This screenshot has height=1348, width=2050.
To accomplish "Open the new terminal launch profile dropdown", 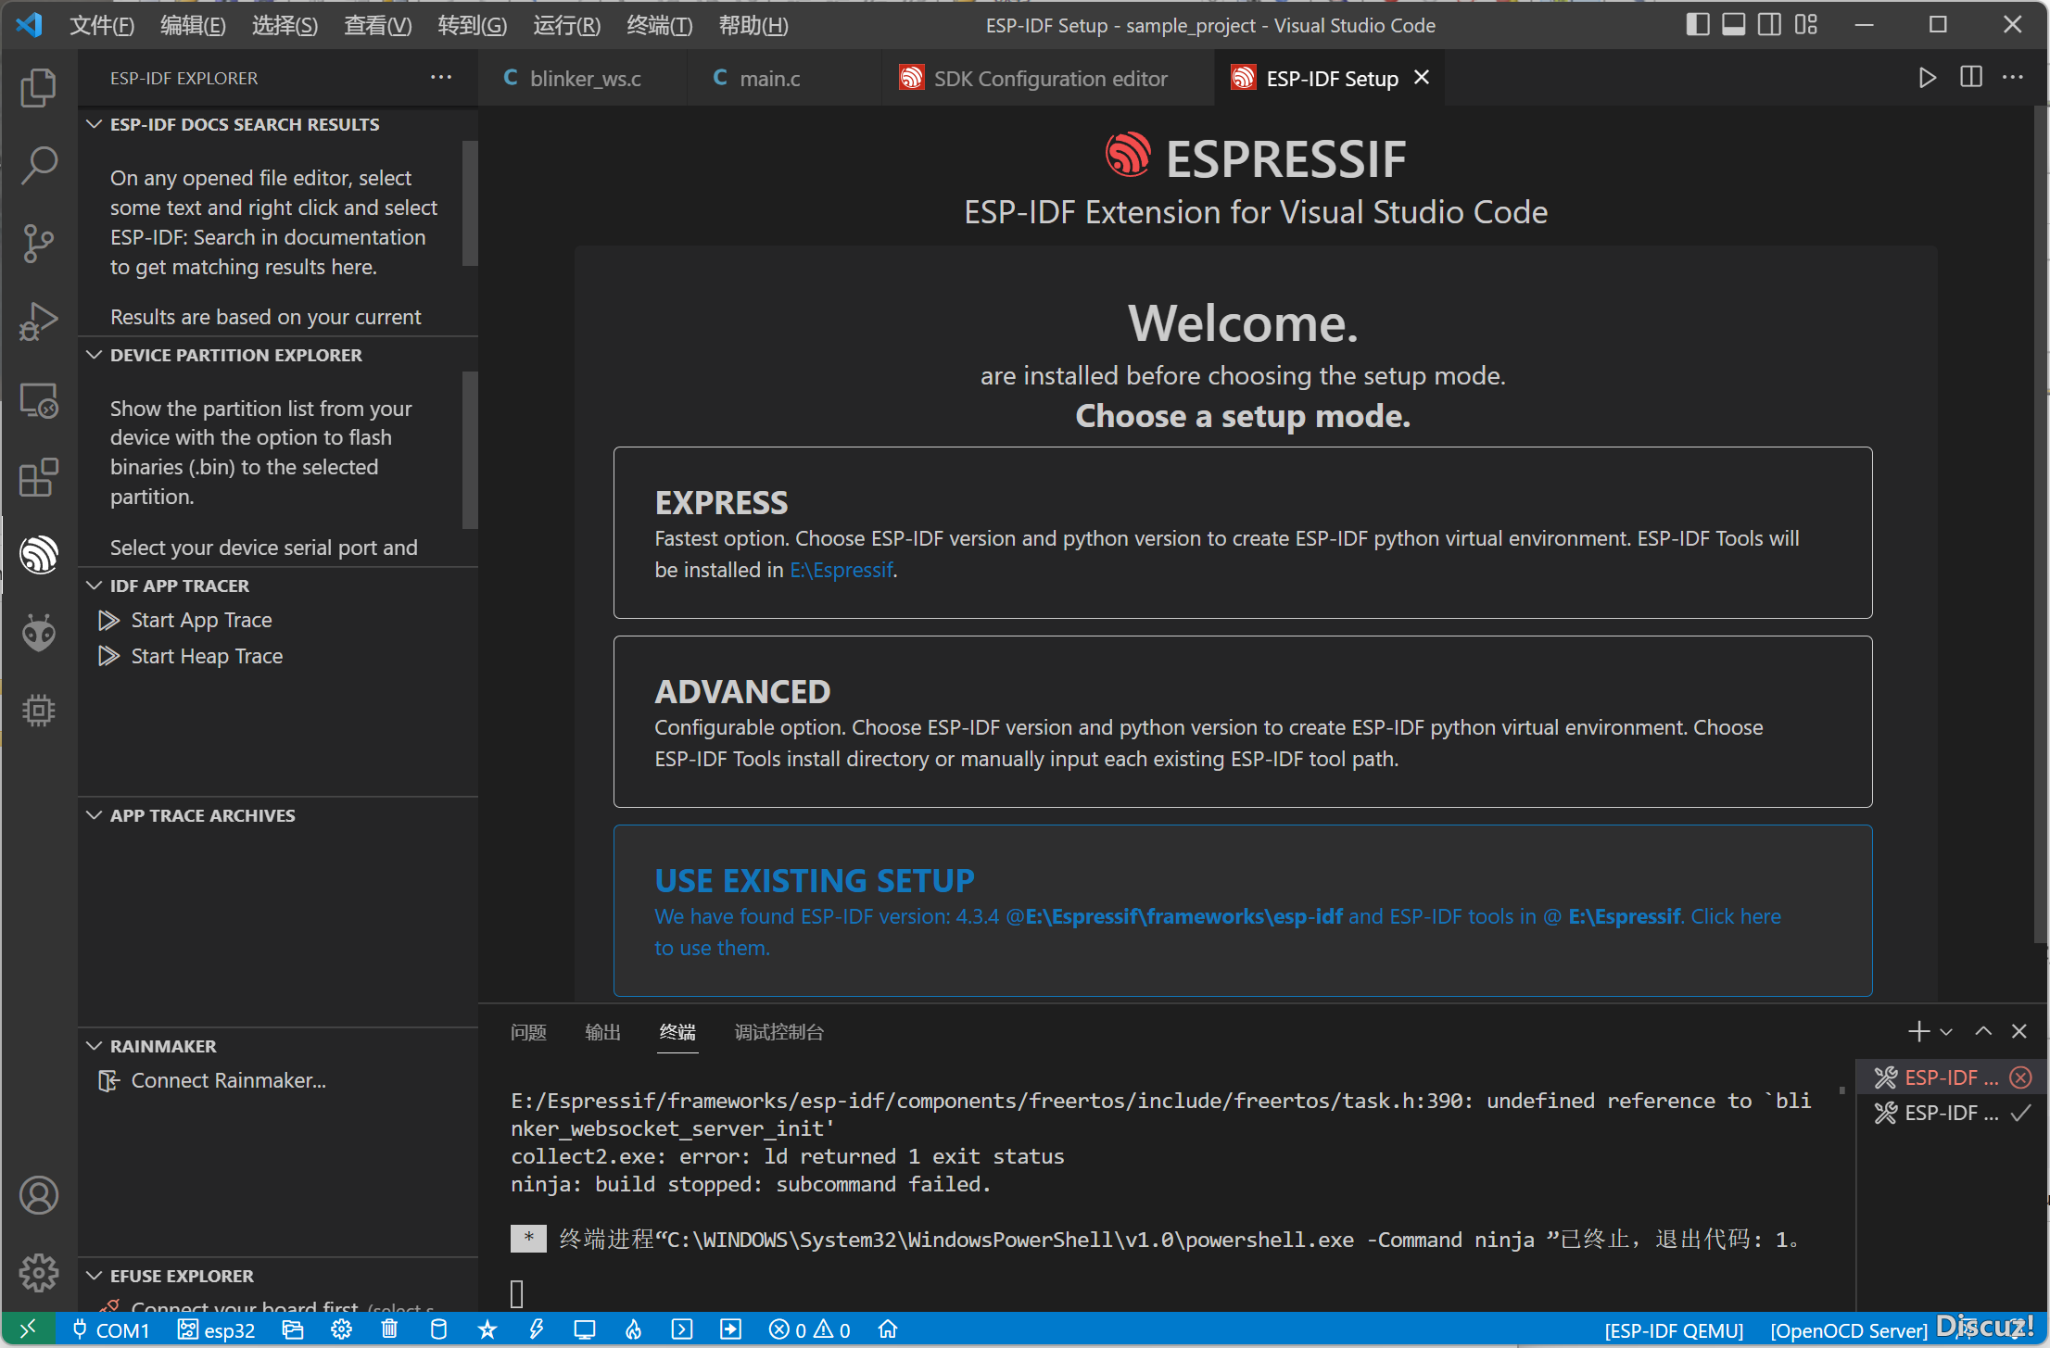I will (x=1946, y=1032).
